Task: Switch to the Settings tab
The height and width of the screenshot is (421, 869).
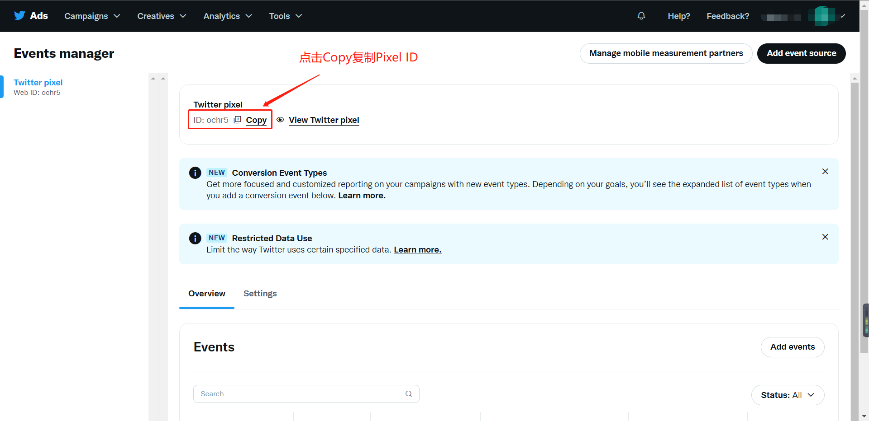Action: click(x=260, y=294)
